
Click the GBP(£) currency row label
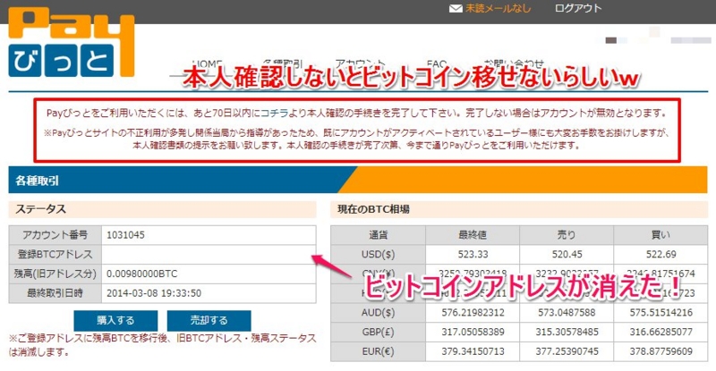coord(378,332)
